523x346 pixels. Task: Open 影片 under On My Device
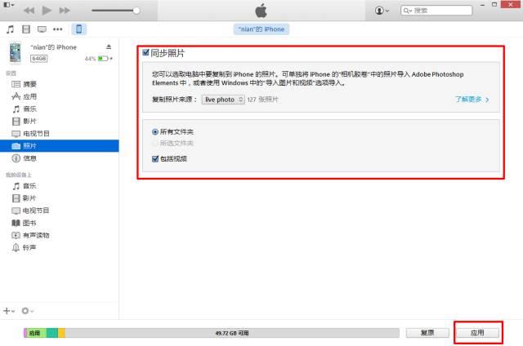29,198
